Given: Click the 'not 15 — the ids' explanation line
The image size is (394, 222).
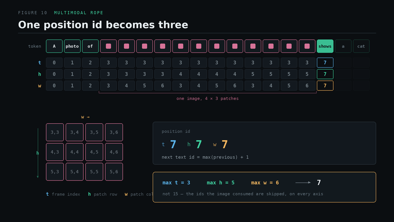Looking at the screenshot, I should tap(243, 194).
